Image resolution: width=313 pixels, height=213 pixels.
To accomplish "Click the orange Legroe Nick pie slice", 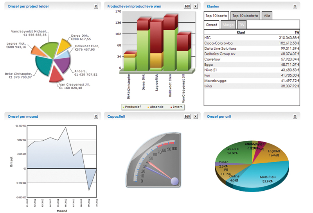I will [x=38, y=51].
